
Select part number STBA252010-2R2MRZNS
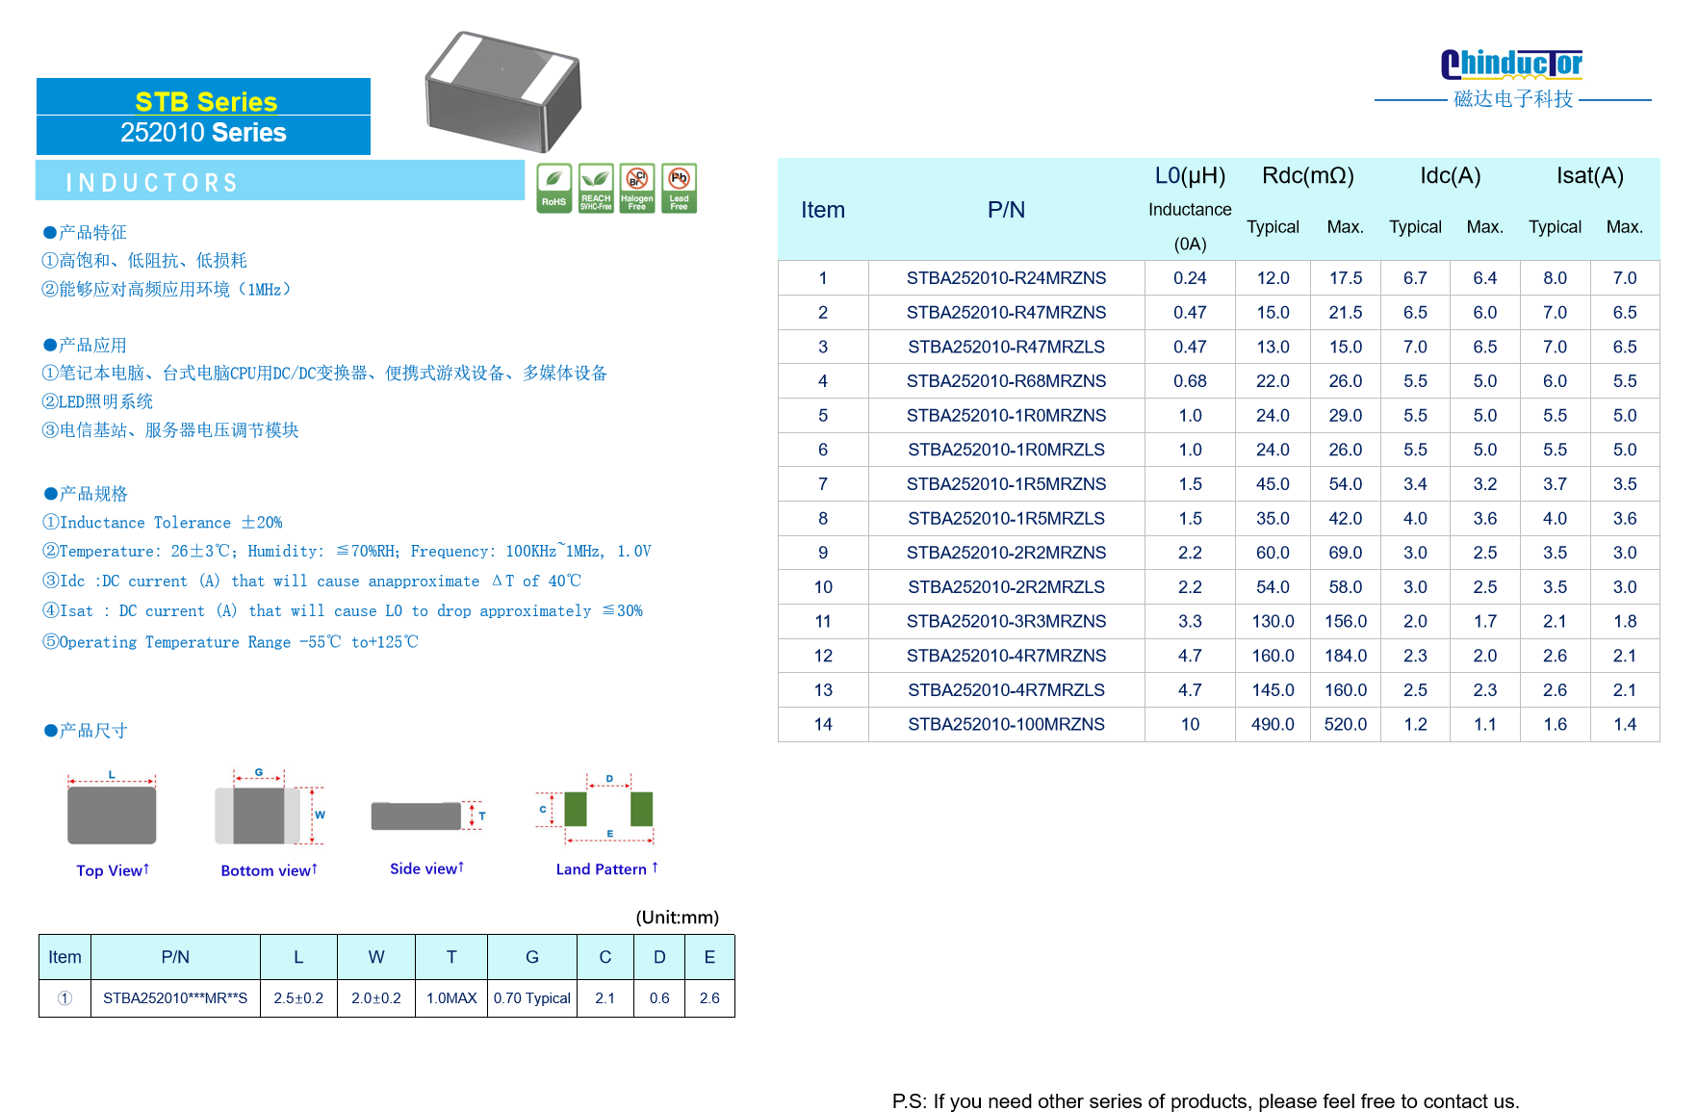coord(1006,553)
